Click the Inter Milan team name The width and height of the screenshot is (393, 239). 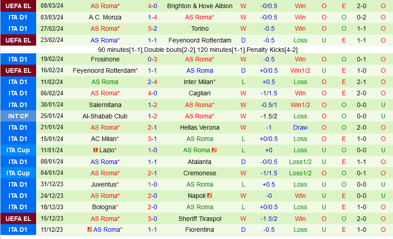tap(199, 82)
